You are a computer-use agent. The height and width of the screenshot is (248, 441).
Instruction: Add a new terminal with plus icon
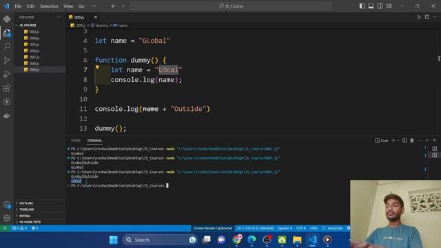[x=393, y=141]
